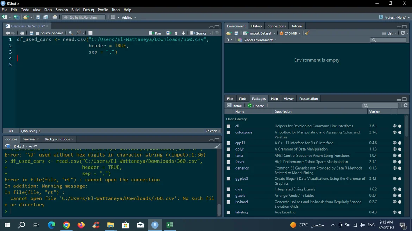This screenshot has width=412, height=231.
Task: Switch to the History tab
Action: [256, 26]
